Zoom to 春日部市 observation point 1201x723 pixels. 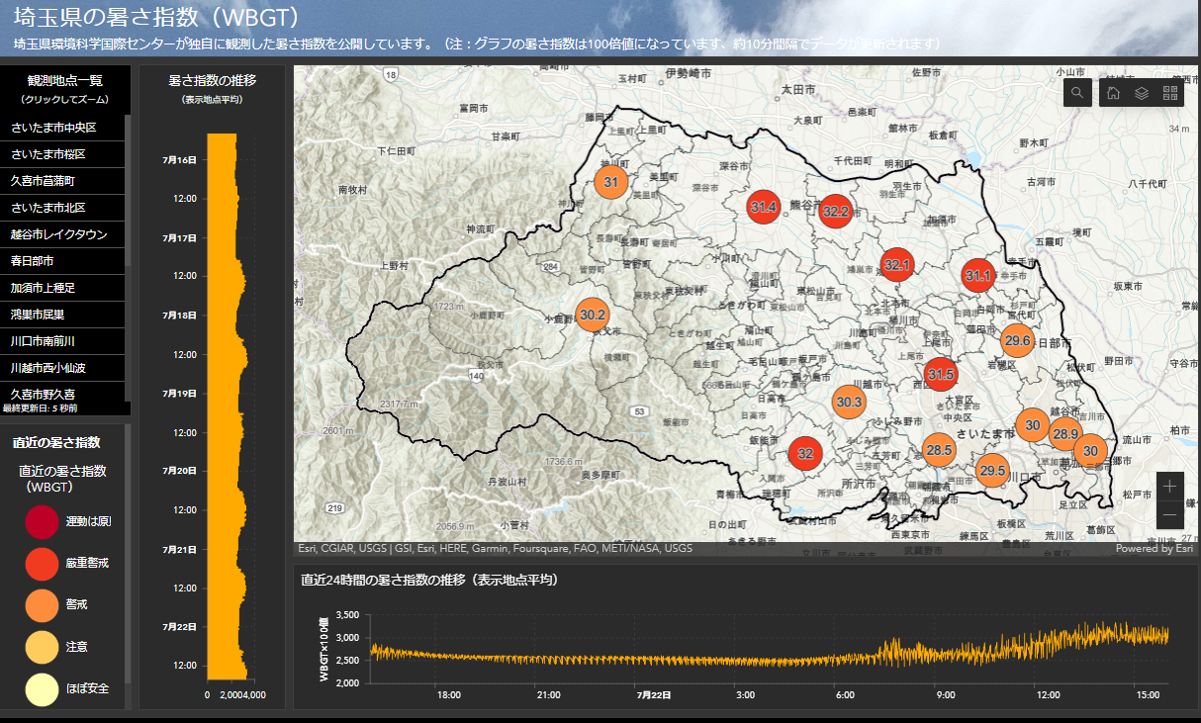[32, 261]
